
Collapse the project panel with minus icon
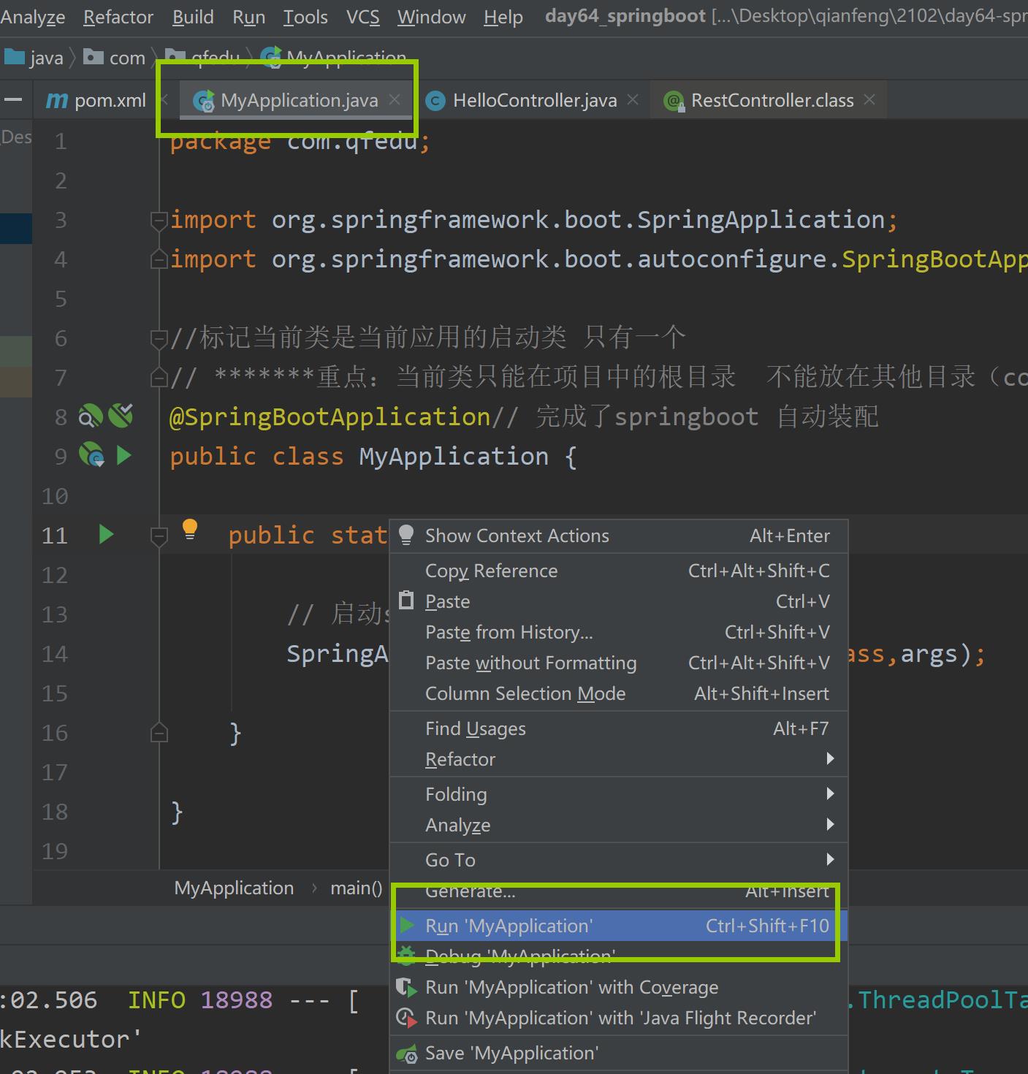[13, 100]
